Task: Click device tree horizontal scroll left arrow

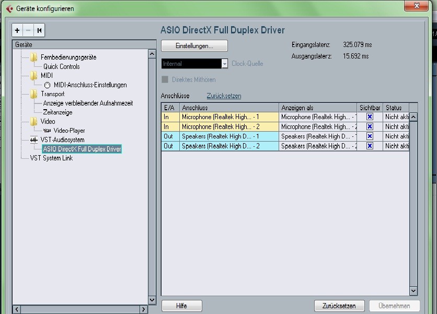Action: point(17,309)
